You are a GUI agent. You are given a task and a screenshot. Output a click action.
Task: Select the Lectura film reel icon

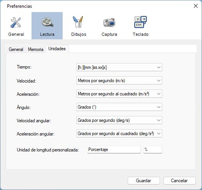click(x=47, y=26)
